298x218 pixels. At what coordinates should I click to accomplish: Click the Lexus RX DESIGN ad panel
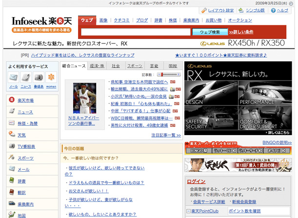(211, 93)
